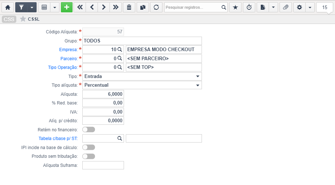Image resolution: width=335 pixels, height=185 pixels.
Task: Duplicate the record with copy icon
Action: pos(143,7)
